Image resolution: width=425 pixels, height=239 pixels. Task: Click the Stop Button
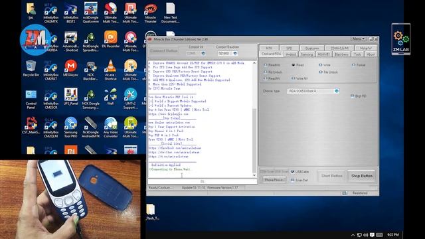pyautogui.click(x=361, y=176)
